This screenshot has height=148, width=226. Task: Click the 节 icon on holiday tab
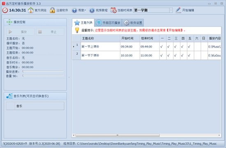coord(99,23)
